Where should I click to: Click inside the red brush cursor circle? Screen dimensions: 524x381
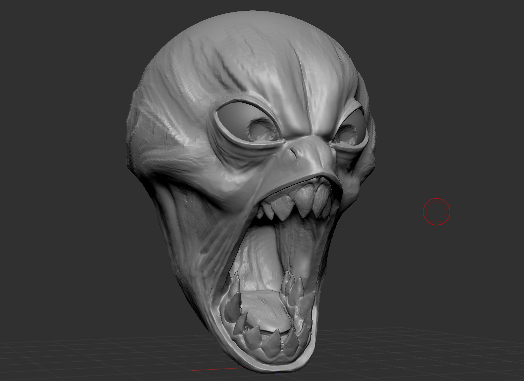point(436,212)
